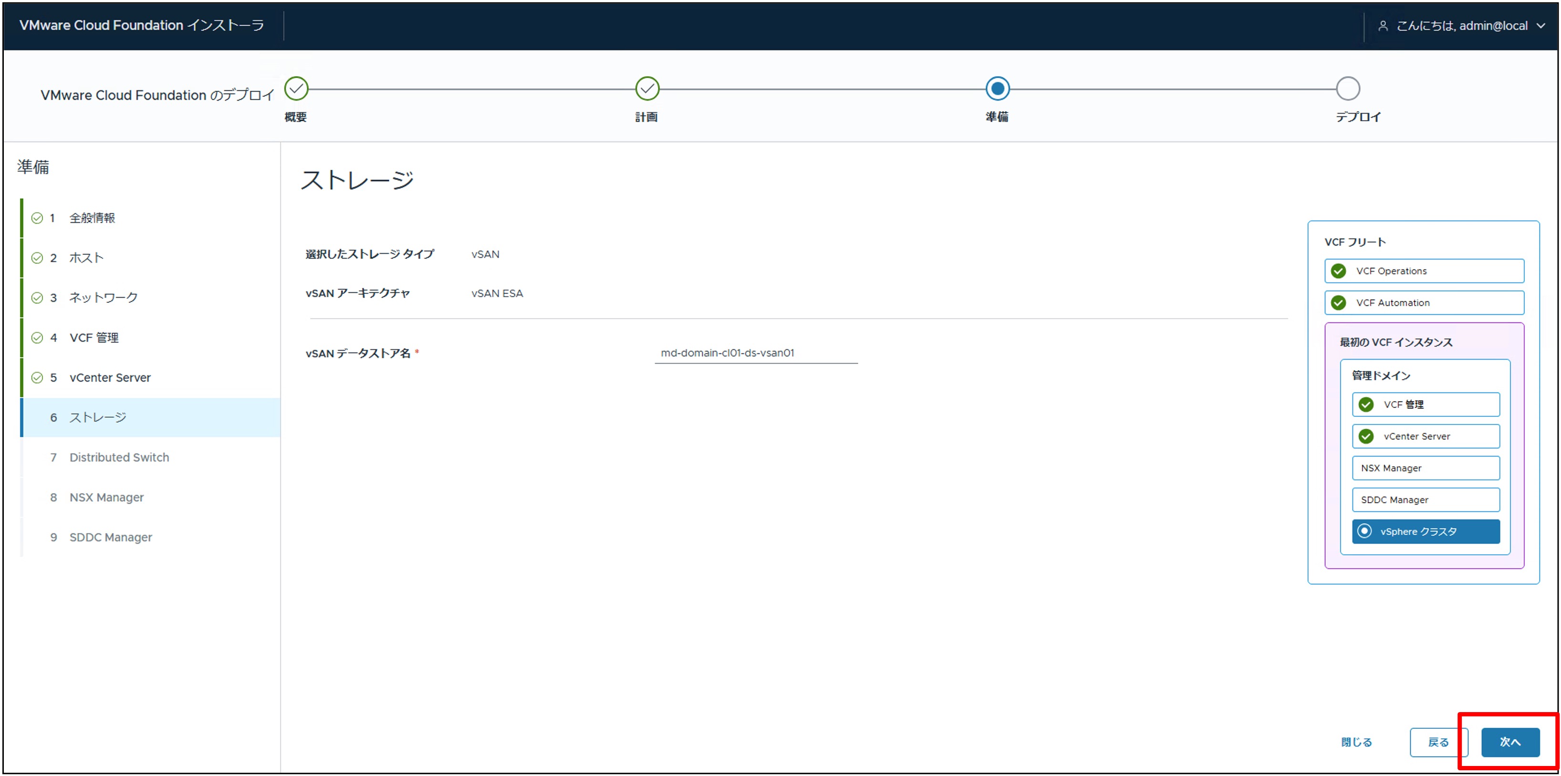Click the VCF Automation green check icon

1339,303
